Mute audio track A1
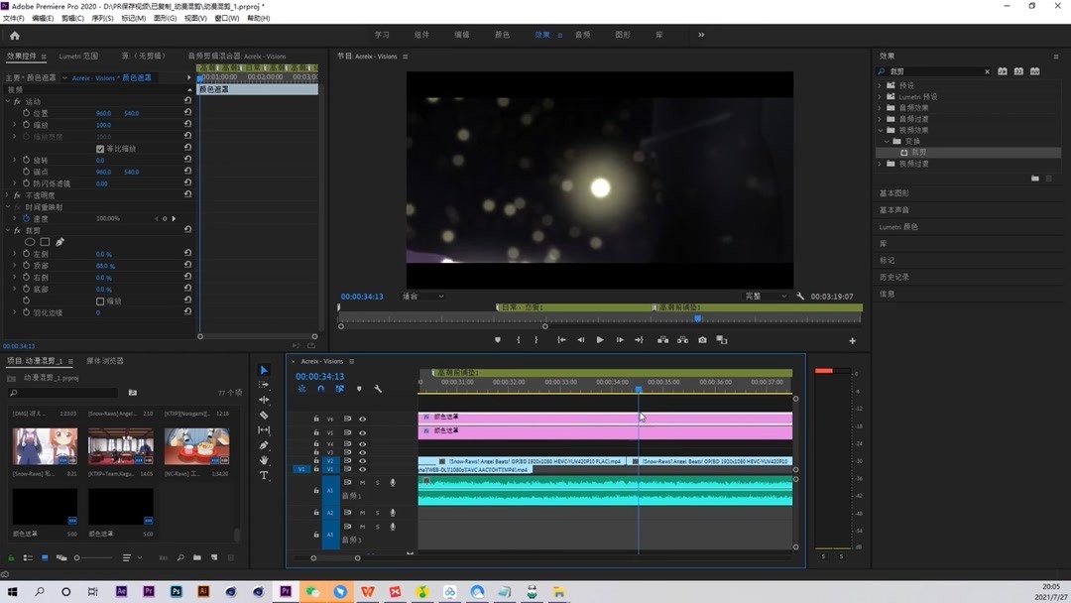Viewport: 1071px width, 603px height. coord(362,483)
